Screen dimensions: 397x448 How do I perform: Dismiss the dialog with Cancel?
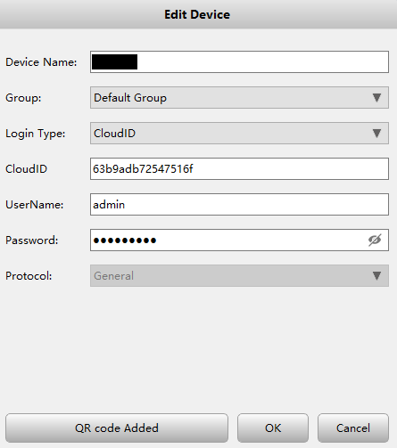(x=353, y=428)
